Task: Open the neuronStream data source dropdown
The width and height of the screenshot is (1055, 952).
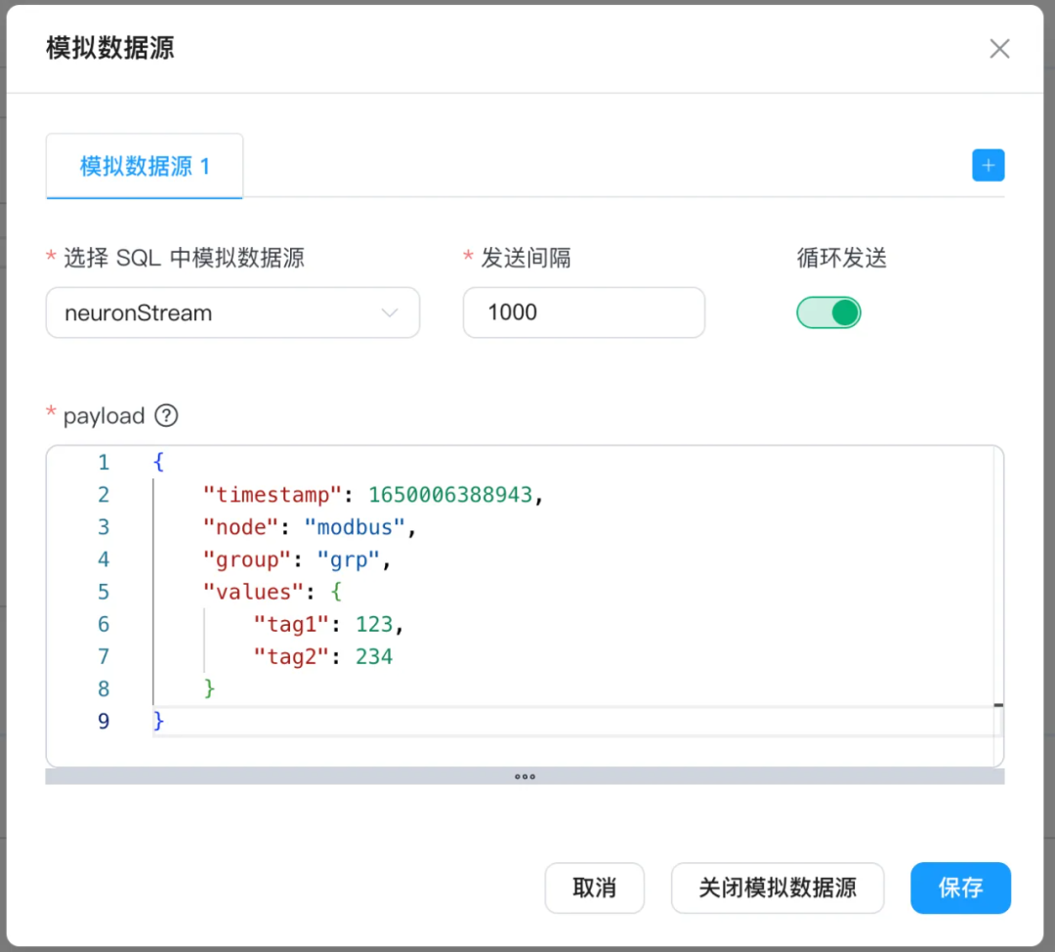Action: click(x=232, y=312)
